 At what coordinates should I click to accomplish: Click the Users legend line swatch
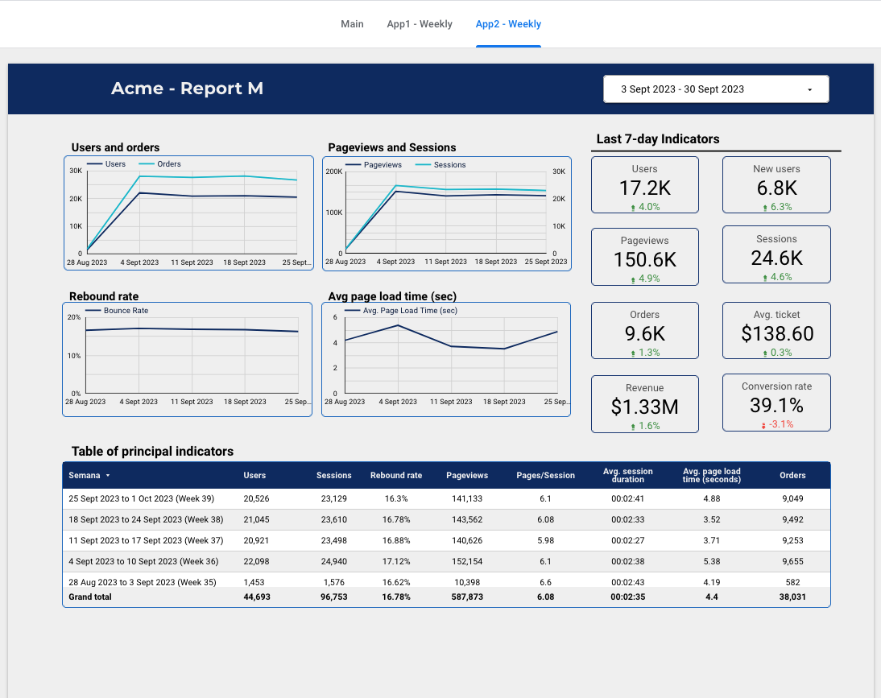[x=95, y=164]
